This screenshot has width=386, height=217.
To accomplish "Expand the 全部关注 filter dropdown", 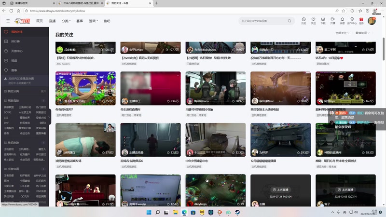I will (343, 33).
